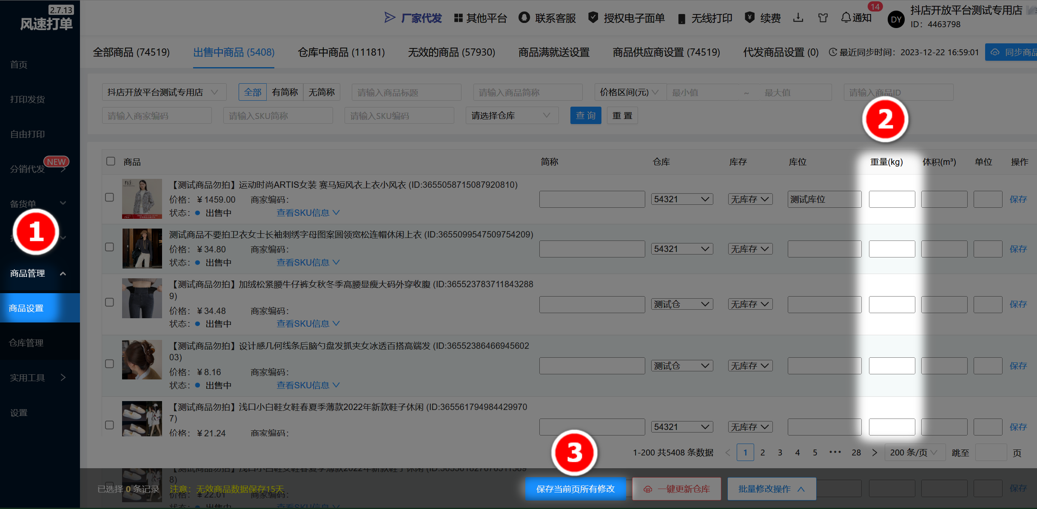Click the DY account avatar
The height and width of the screenshot is (509, 1037).
coord(896,19)
